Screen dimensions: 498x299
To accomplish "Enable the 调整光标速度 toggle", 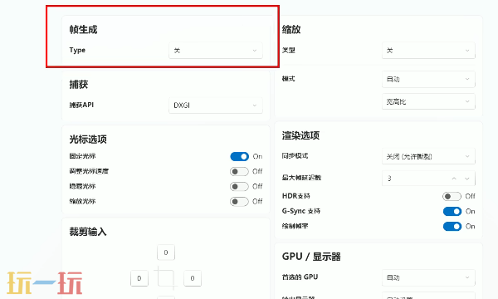I will (239, 172).
